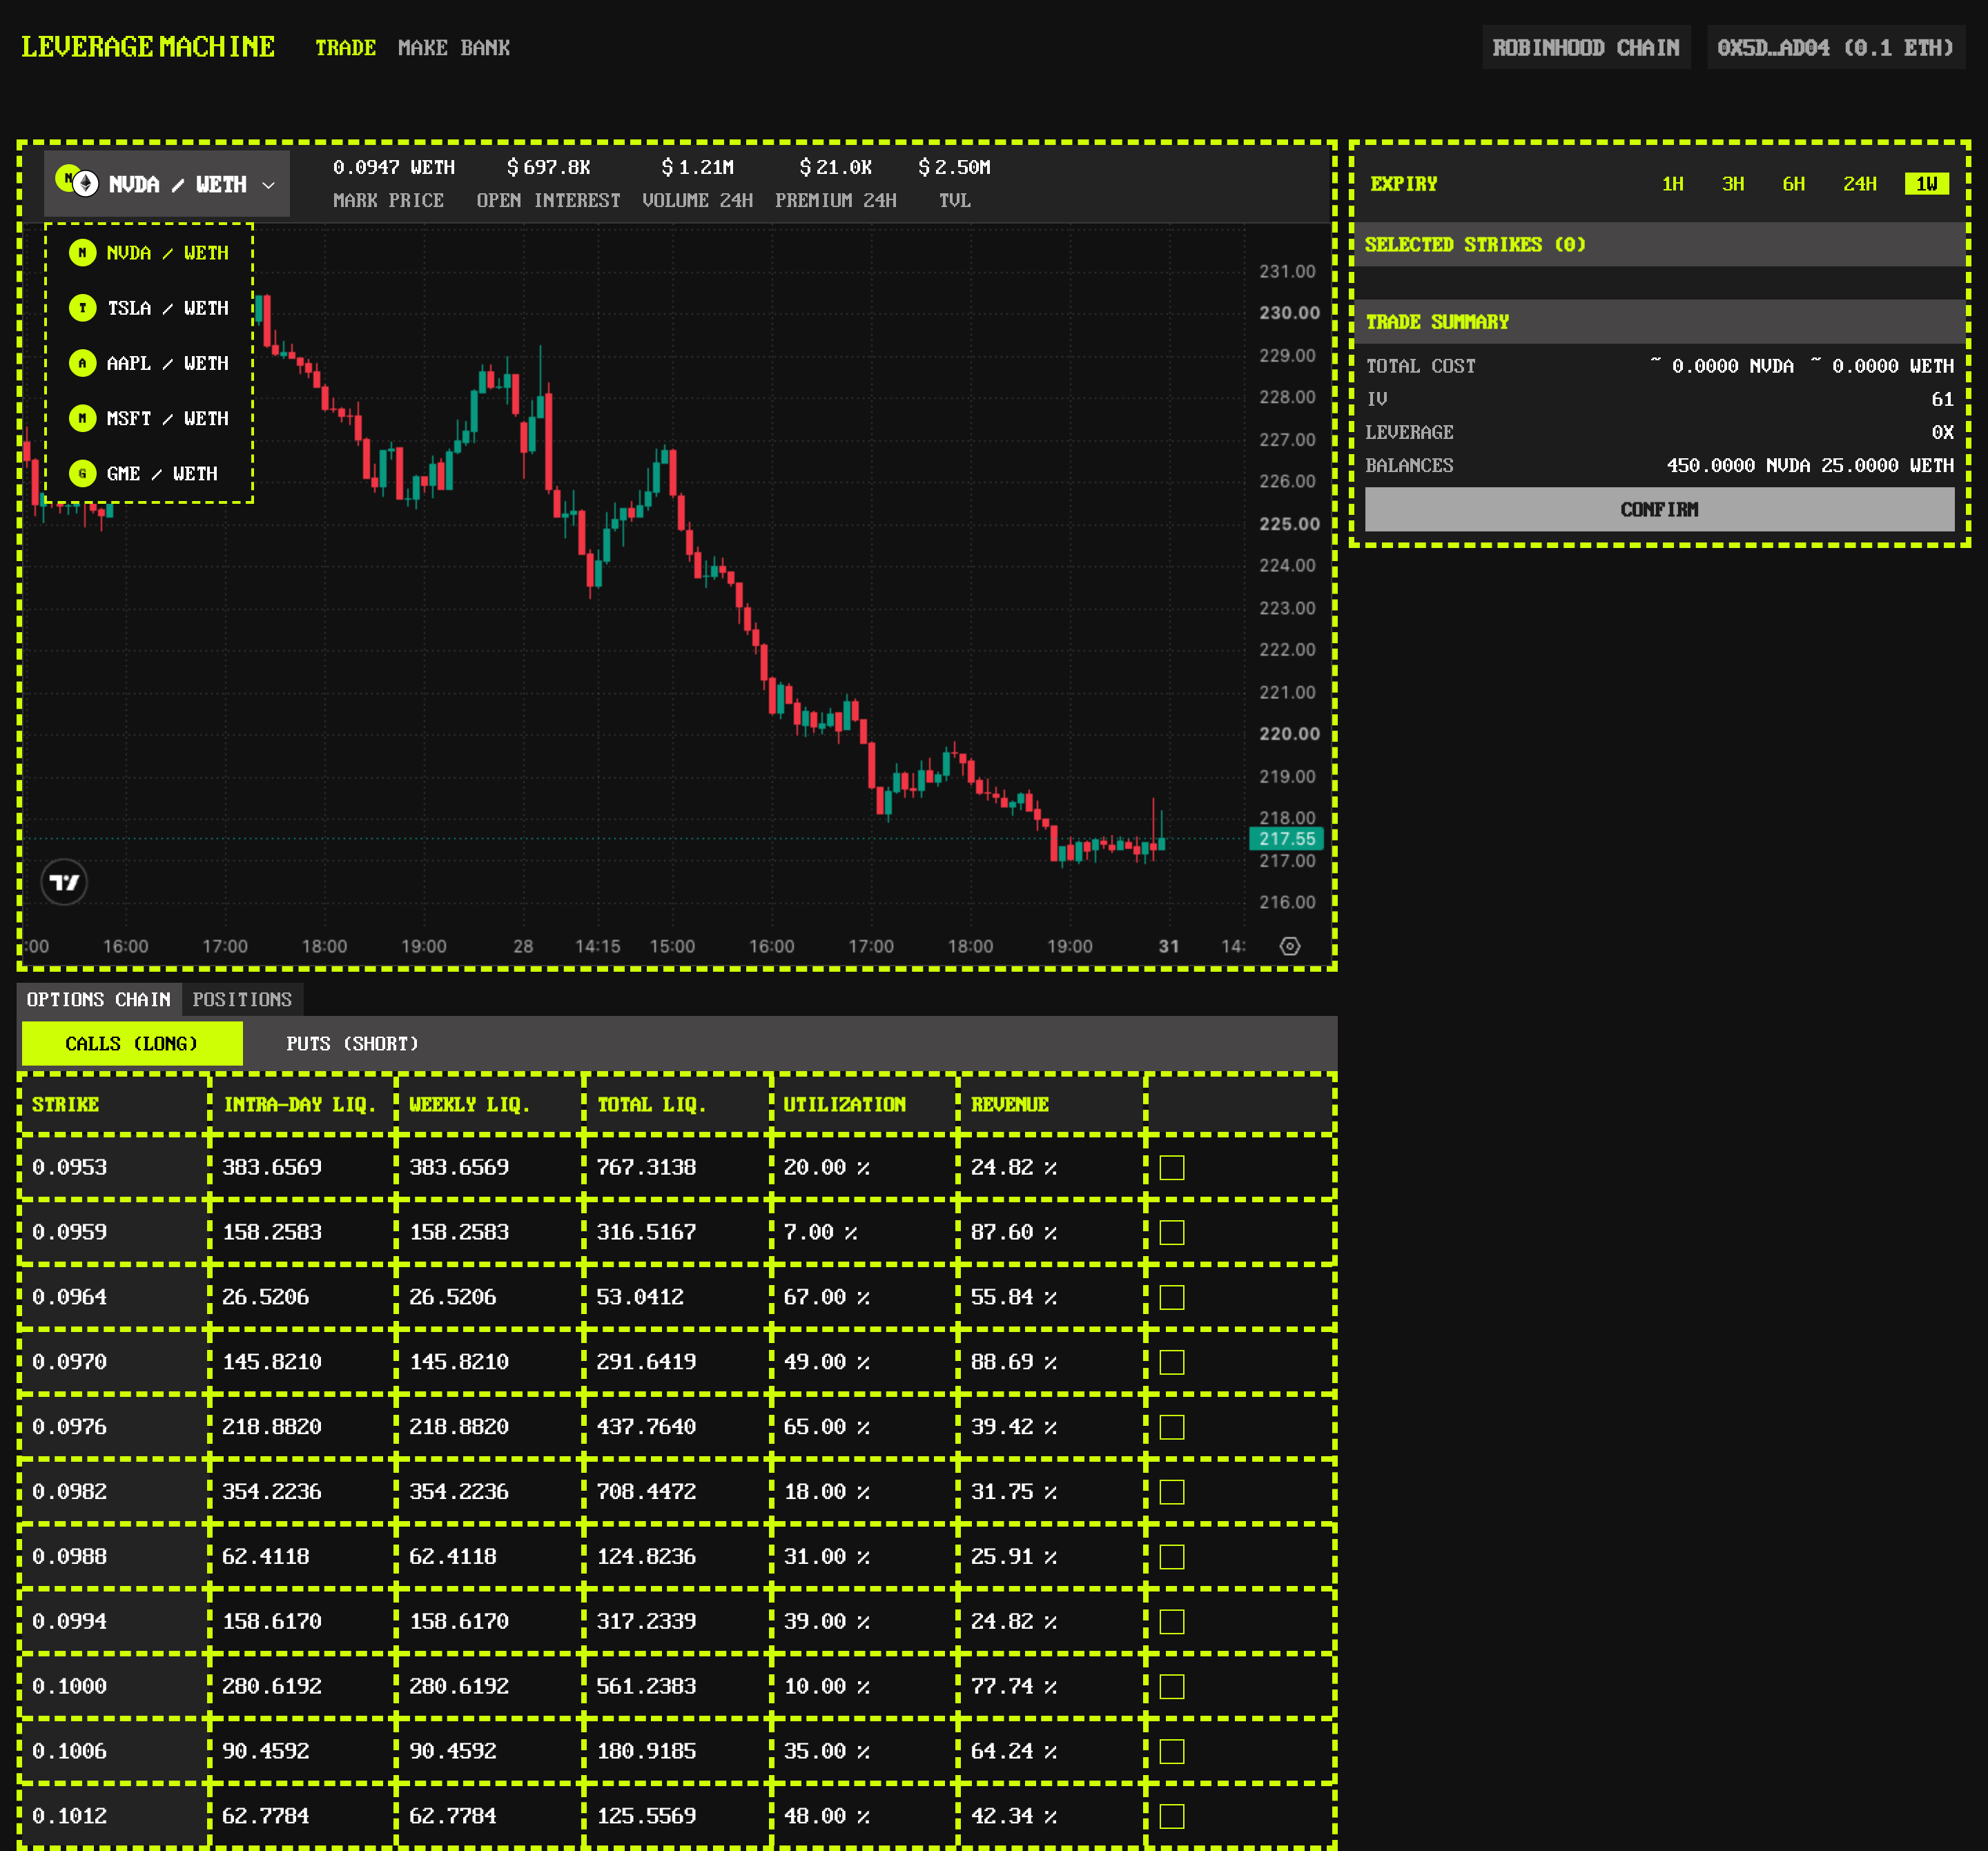Click the GME token icon

[x=82, y=473]
